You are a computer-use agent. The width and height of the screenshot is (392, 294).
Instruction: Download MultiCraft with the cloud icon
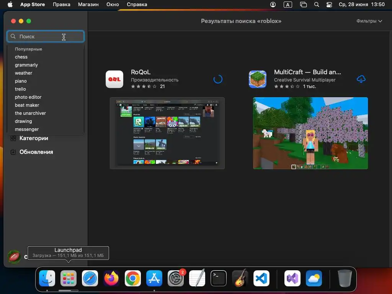click(361, 79)
